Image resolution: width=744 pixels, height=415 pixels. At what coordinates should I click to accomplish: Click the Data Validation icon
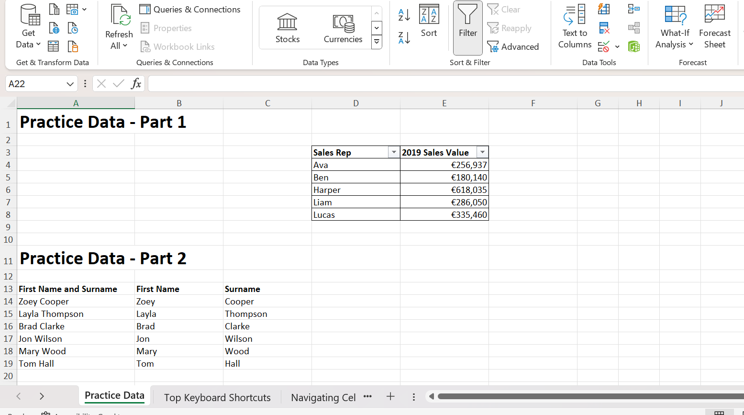(604, 46)
